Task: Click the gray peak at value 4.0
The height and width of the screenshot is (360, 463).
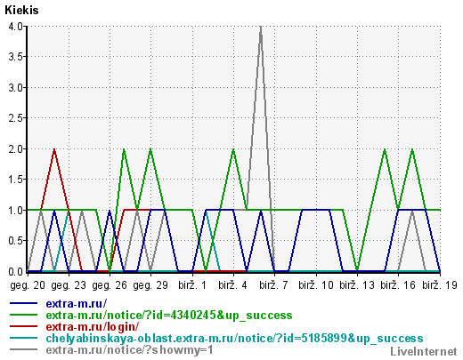Action: click(261, 28)
